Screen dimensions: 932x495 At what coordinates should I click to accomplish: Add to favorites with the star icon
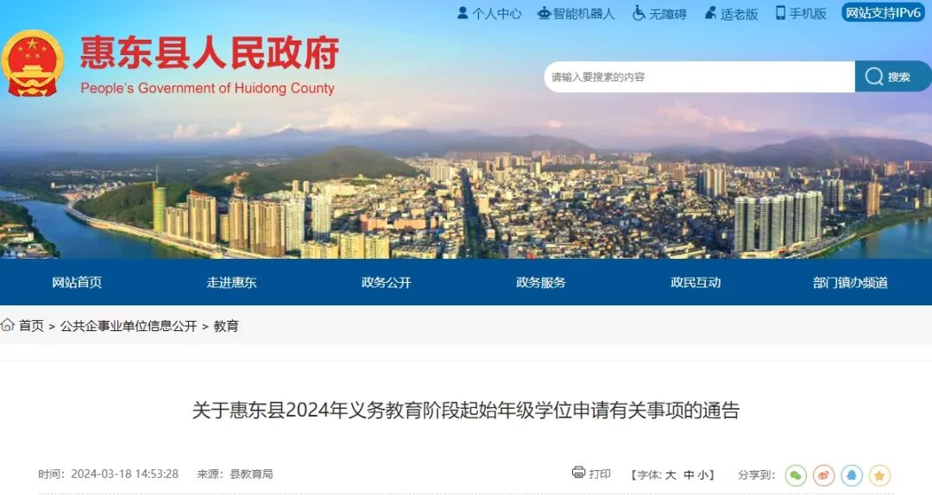[879, 475]
